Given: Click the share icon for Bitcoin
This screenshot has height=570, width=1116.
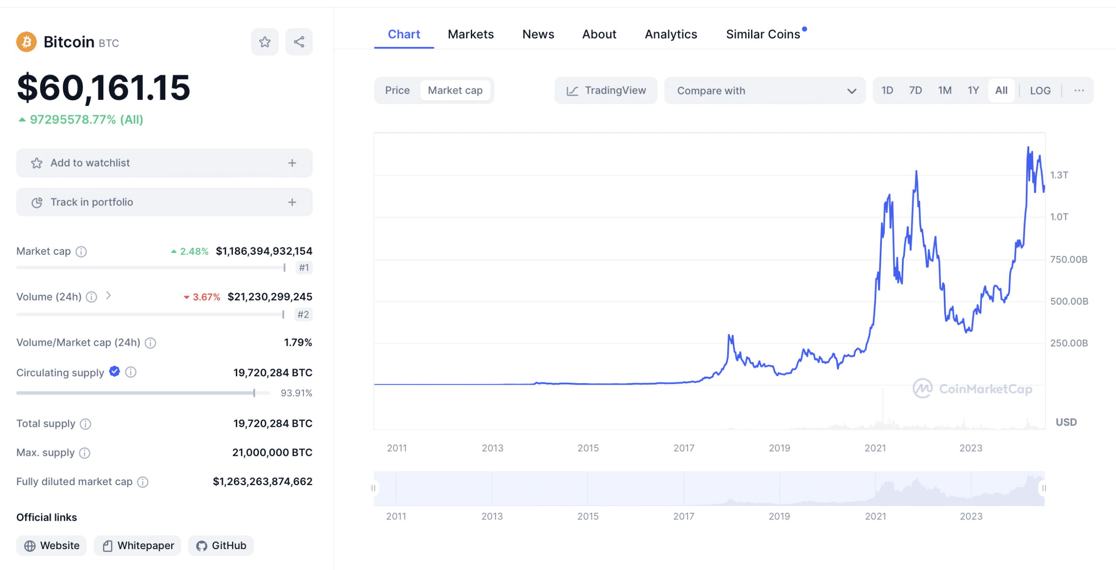Looking at the screenshot, I should (298, 41).
